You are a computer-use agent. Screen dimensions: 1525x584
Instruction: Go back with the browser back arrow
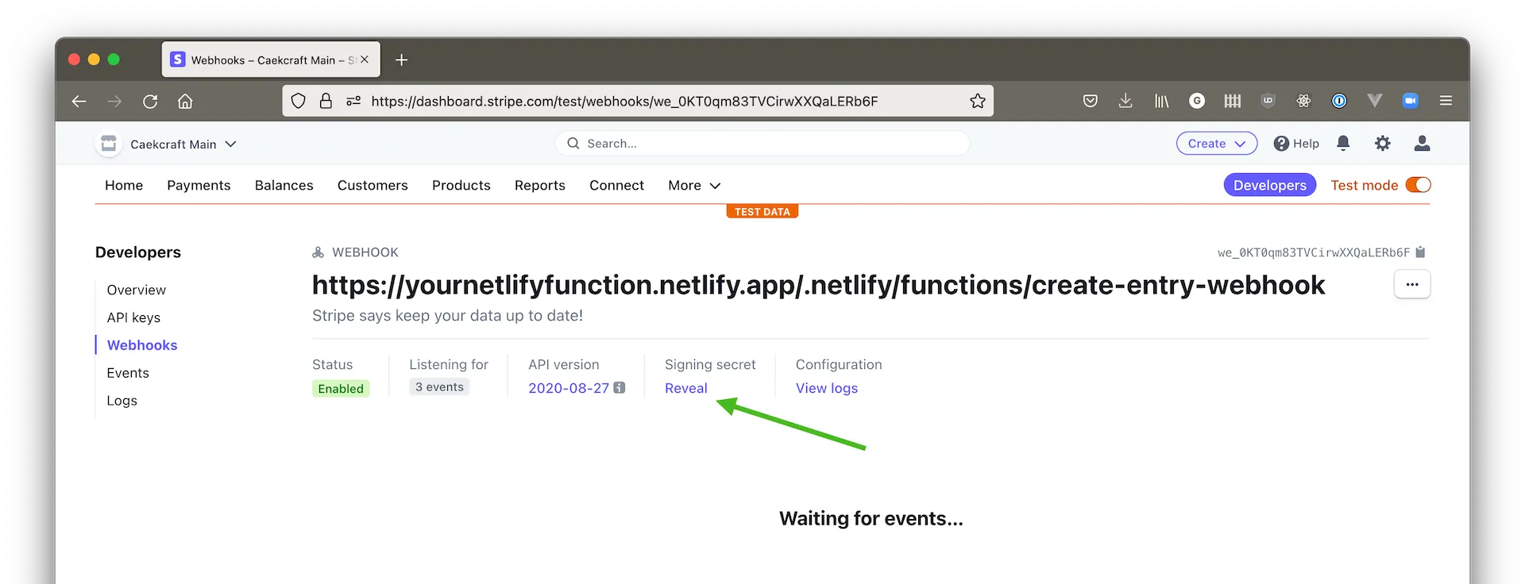point(79,101)
